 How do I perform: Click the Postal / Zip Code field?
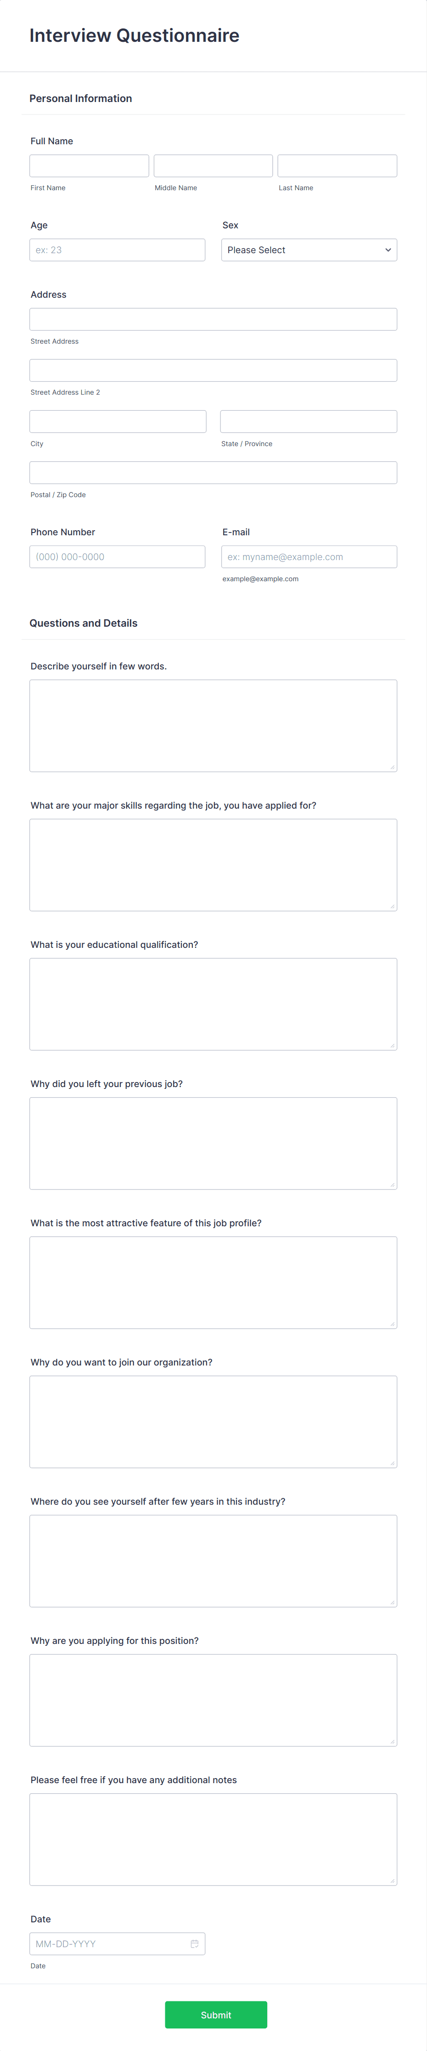click(212, 471)
